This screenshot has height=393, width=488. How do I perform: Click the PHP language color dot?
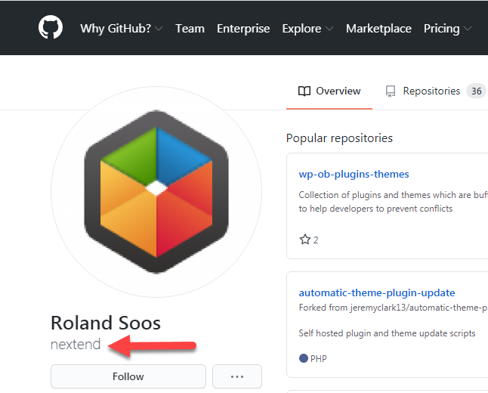click(x=304, y=358)
